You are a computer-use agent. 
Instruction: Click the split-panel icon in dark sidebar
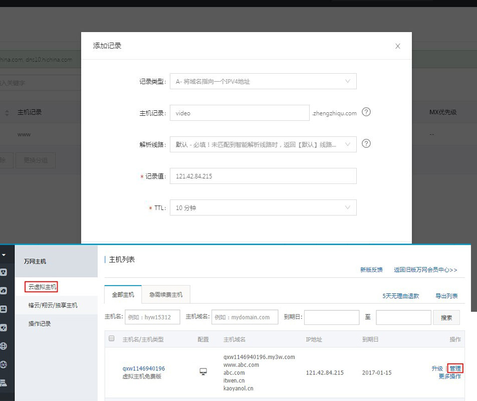(x=7, y=309)
